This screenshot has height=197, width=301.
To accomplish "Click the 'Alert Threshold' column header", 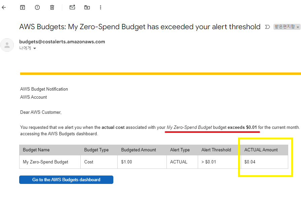I will coord(219,150).
